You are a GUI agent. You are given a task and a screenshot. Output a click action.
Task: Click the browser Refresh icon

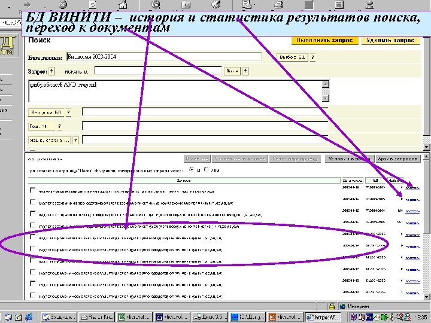(x=93, y=4)
